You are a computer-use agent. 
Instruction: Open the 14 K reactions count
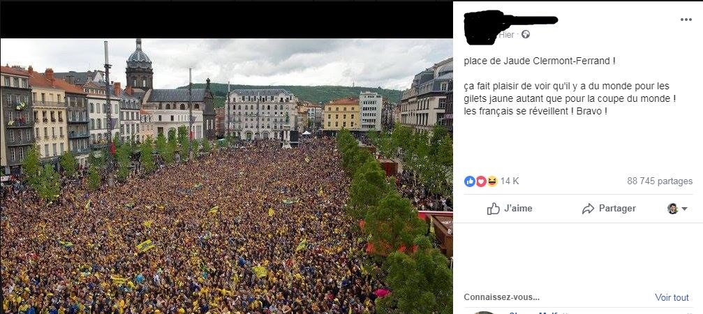pyautogui.click(x=510, y=181)
